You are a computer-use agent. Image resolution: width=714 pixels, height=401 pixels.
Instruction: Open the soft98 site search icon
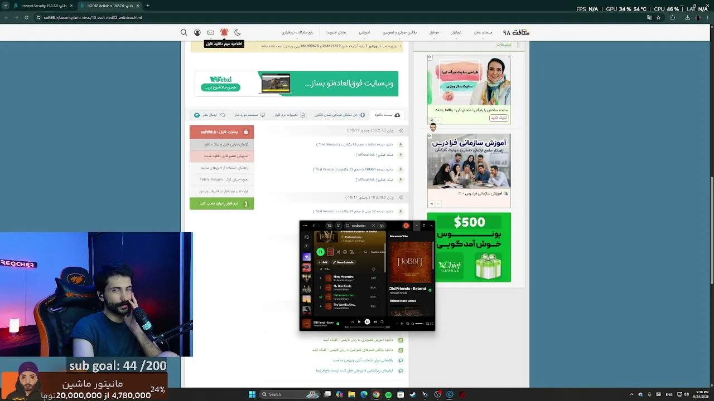click(x=184, y=32)
